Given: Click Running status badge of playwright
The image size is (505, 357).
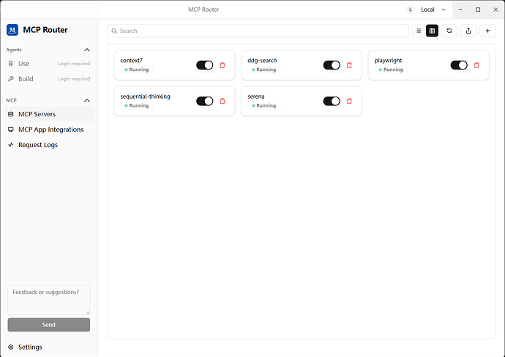Looking at the screenshot, I should (x=391, y=69).
